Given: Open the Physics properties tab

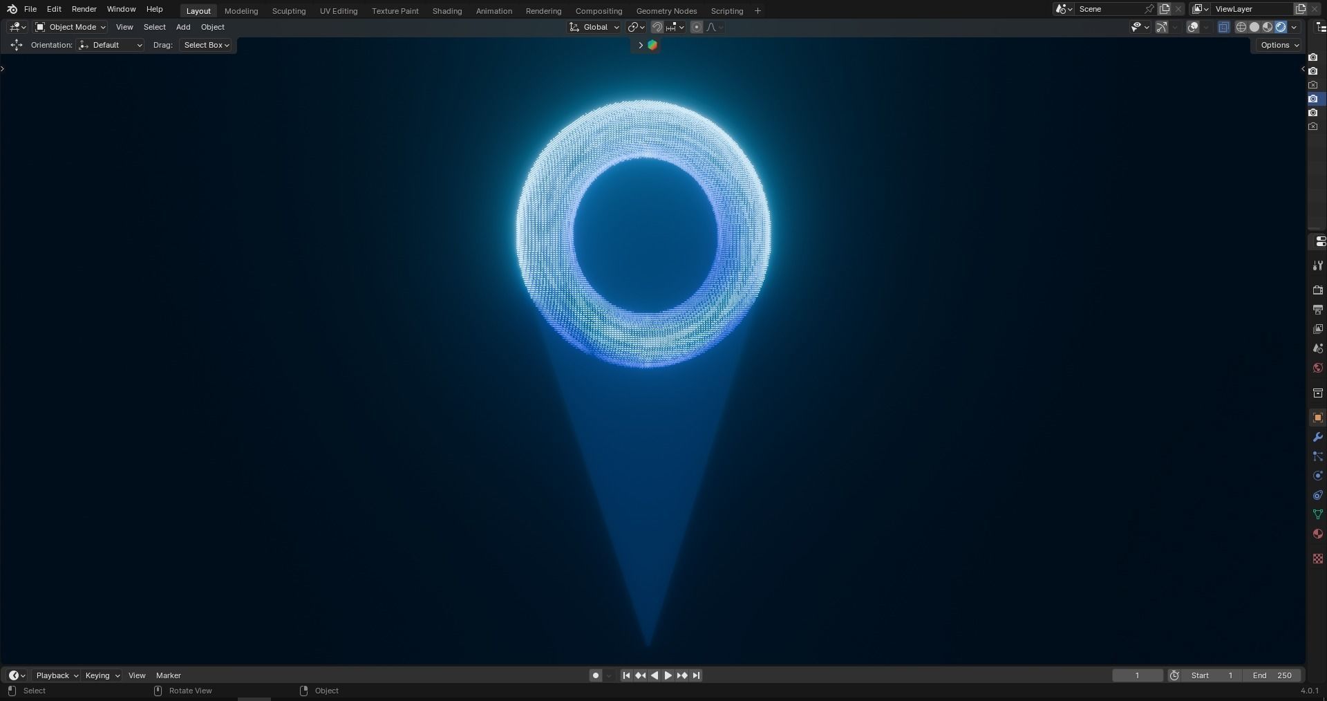Looking at the screenshot, I should point(1318,476).
